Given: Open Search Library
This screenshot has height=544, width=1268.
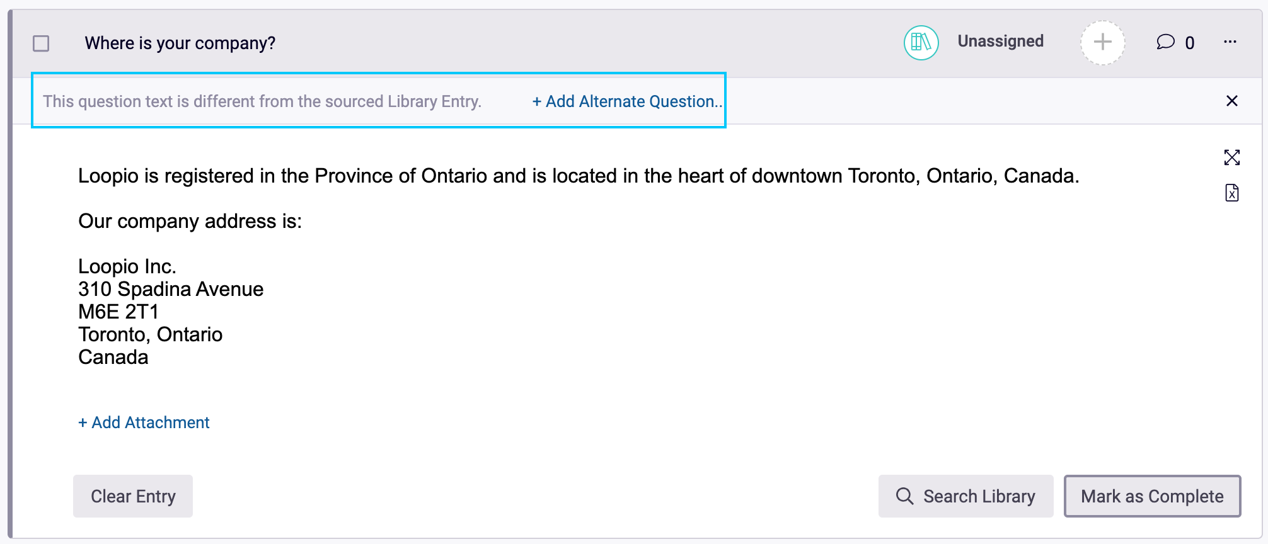Looking at the screenshot, I should click(x=965, y=496).
